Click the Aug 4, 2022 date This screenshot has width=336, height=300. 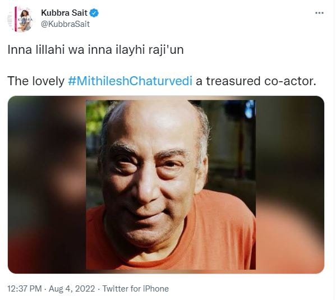click(72, 289)
